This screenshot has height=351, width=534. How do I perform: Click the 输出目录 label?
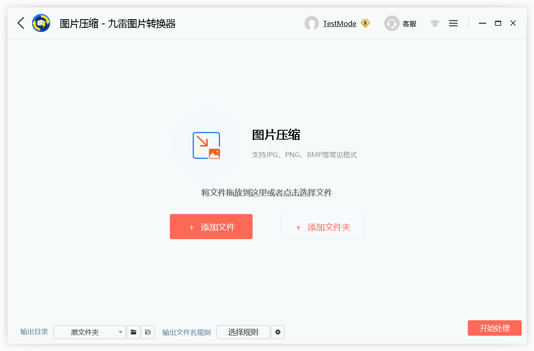34,332
